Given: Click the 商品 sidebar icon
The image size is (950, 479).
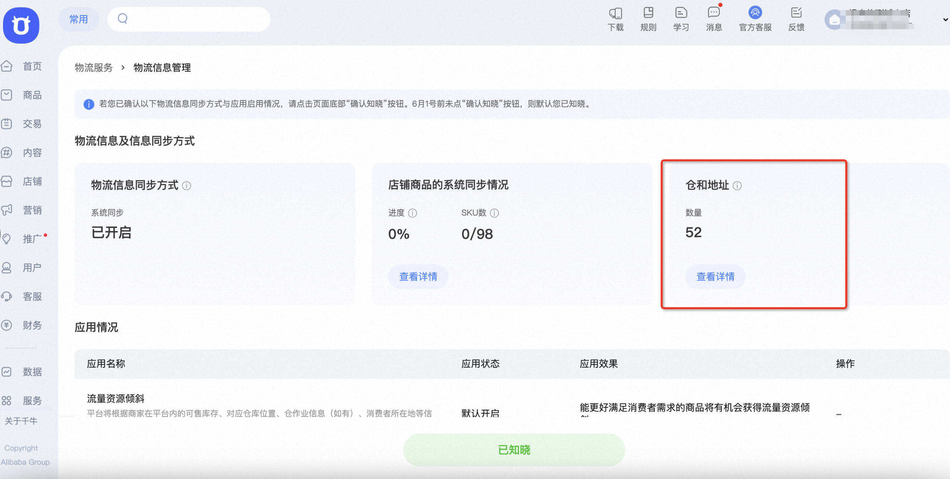Looking at the screenshot, I should [x=7, y=95].
